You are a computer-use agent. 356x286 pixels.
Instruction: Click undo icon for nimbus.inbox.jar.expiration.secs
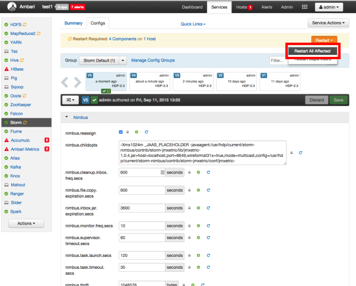pyautogui.click(x=208, y=208)
